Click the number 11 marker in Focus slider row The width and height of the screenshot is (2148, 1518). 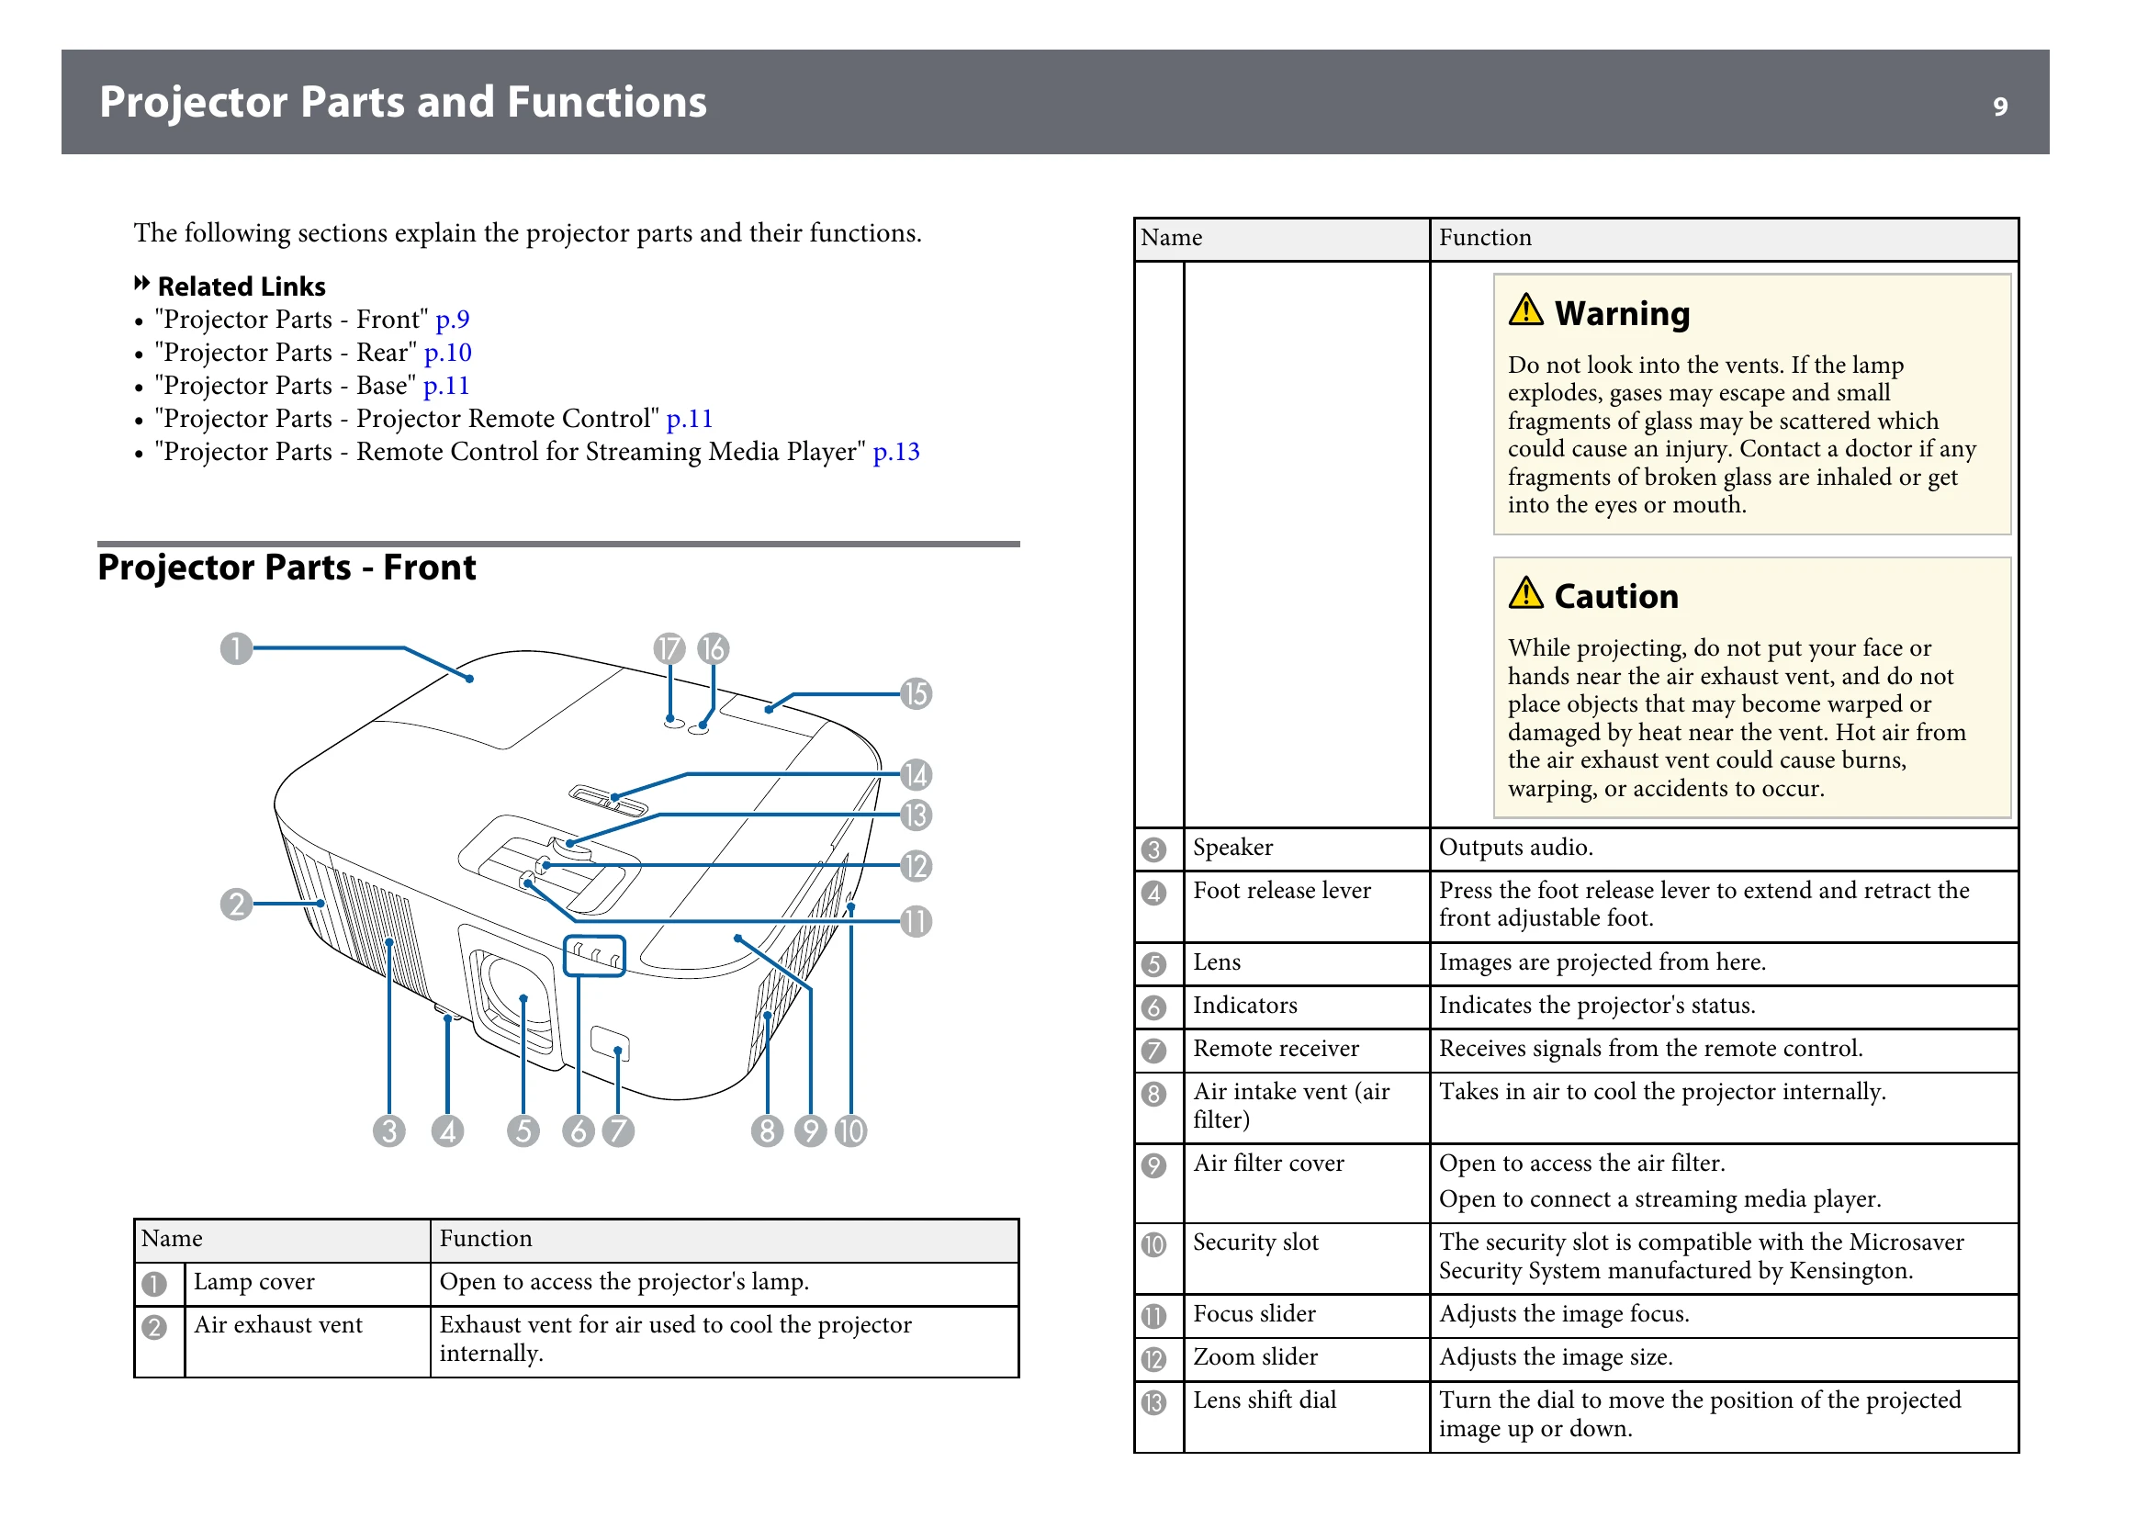click(x=1154, y=1317)
